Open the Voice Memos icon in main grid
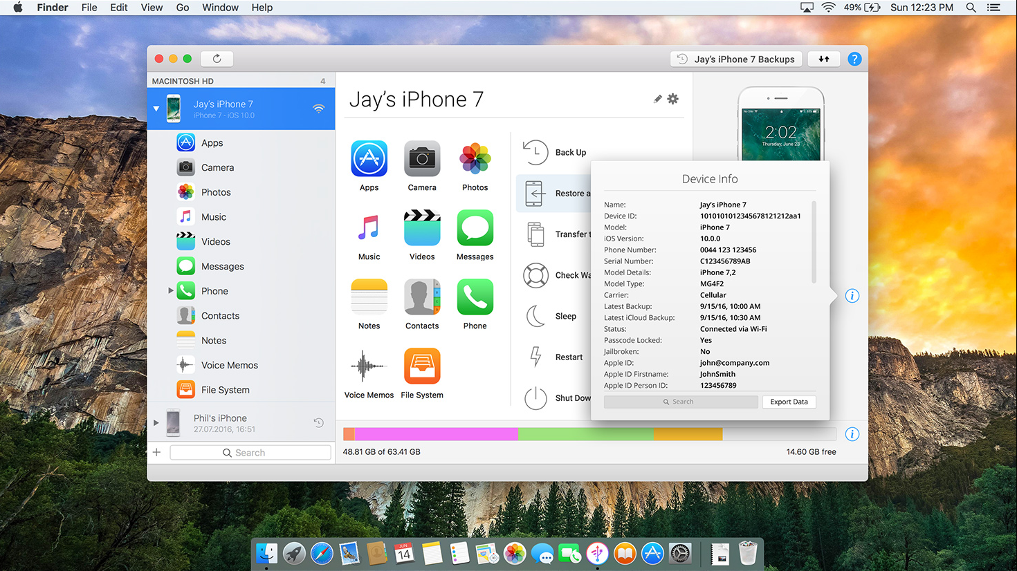 [369, 366]
